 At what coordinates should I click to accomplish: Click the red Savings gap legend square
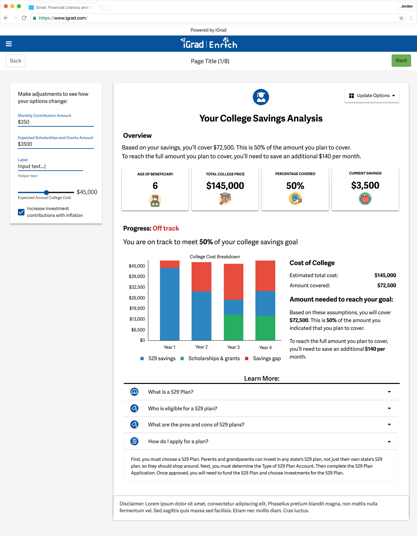coord(247,359)
